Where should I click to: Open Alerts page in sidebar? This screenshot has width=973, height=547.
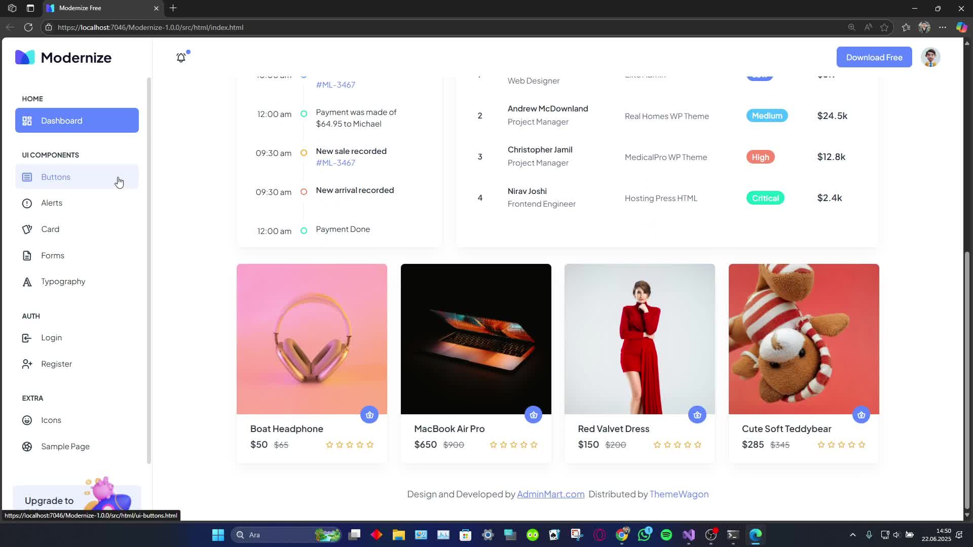77,203
